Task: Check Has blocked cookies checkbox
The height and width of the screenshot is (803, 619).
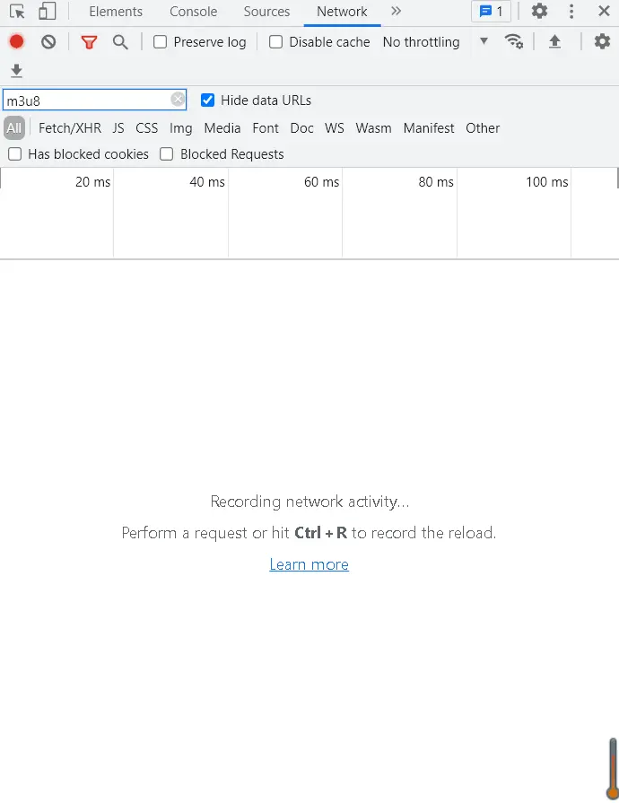Action: point(15,154)
